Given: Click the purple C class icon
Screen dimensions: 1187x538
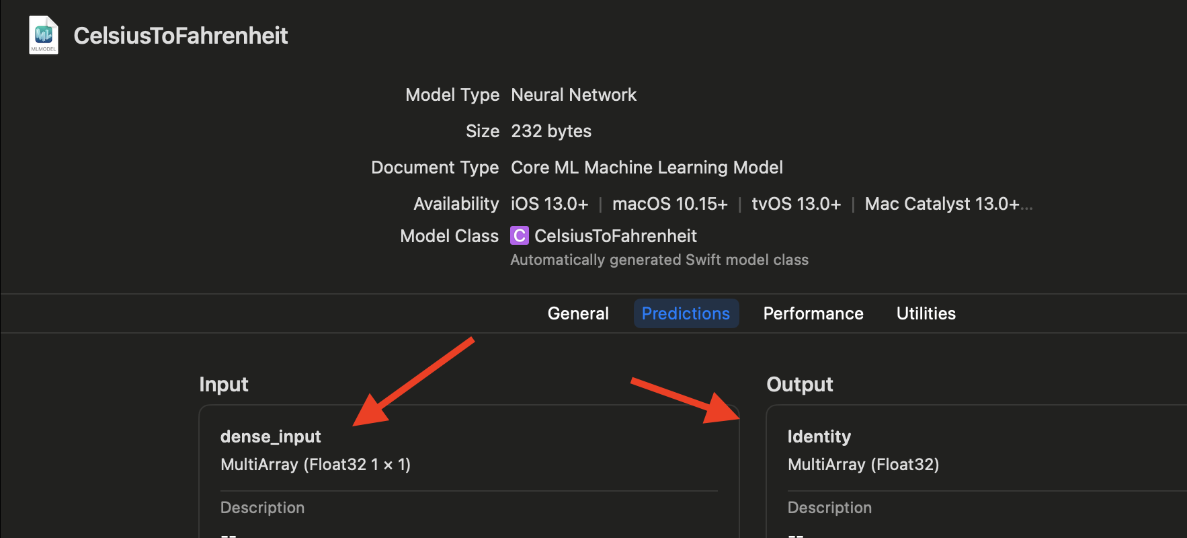Looking at the screenshot, I should click(x=519, y=236).
